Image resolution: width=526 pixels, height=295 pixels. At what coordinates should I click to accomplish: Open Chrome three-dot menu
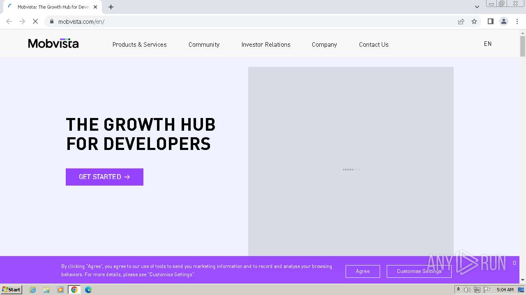pos(517,21)
